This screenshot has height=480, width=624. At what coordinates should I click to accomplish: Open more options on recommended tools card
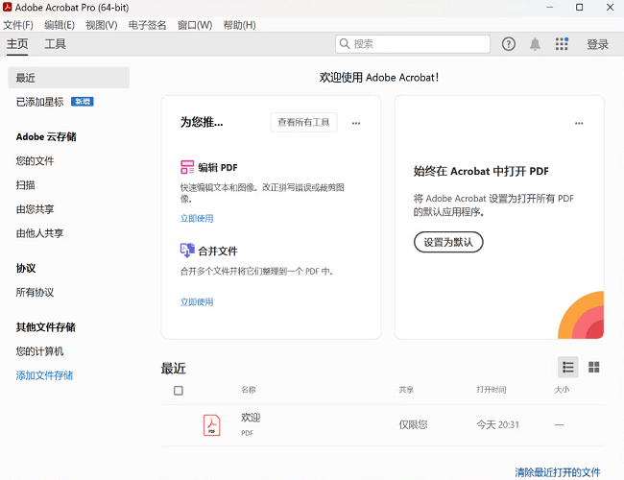coord(356,123)
